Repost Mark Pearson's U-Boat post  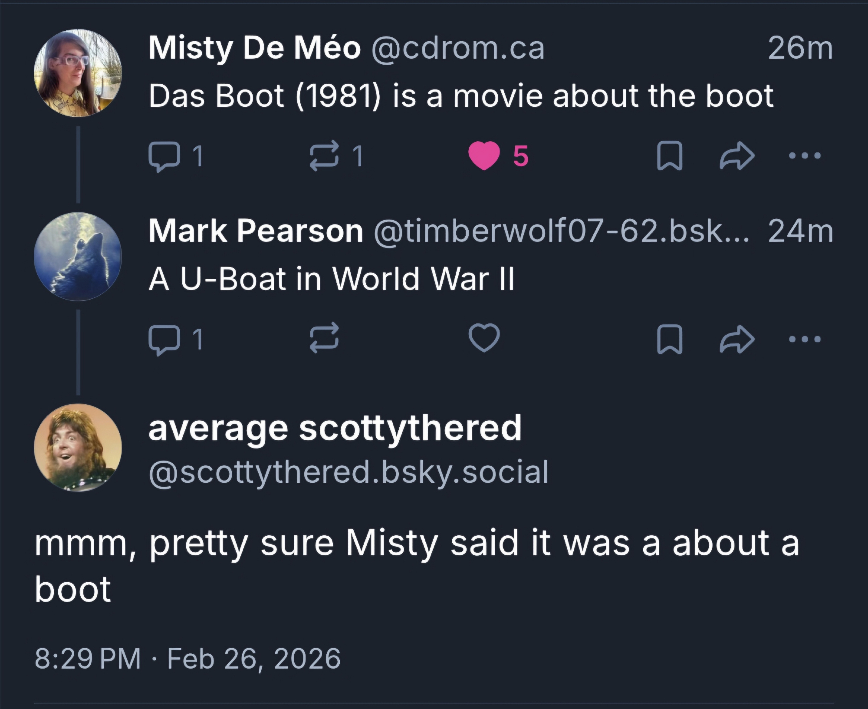click(x=324, y=337)
